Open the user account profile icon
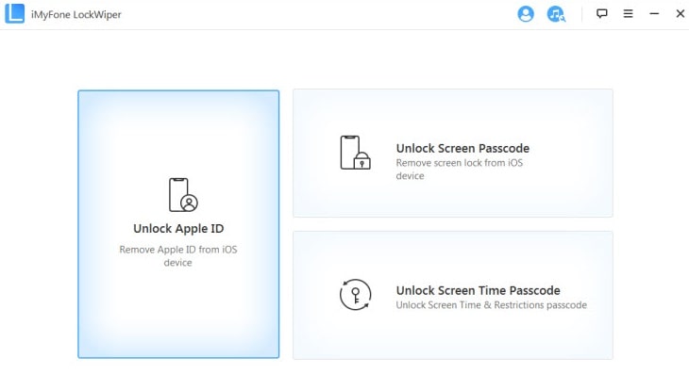The height and width of the screenshot is (374, 689). click(x=526, y=14)
